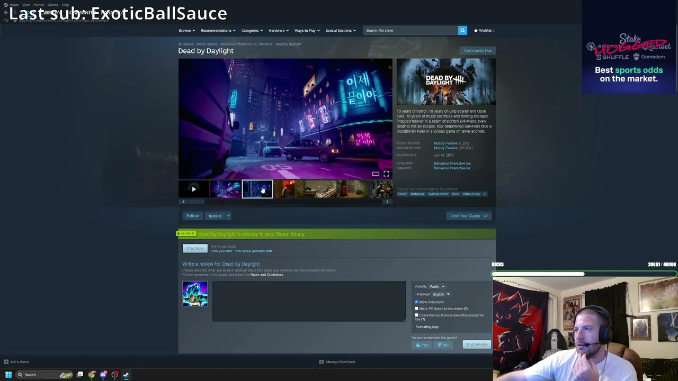The image size is (678, 381).
Task: Select the neon street screenshot thumbnail
Action: pyautogui.click(x=226, y=189)
